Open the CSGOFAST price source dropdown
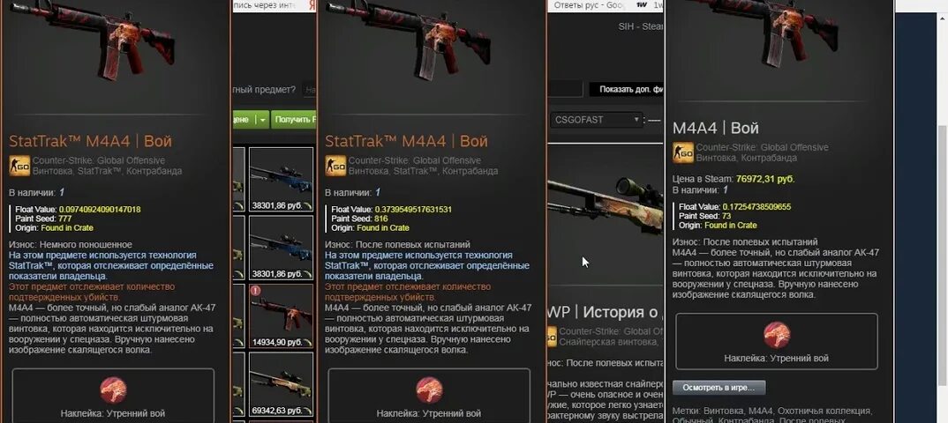948x423 pixels. tap(596, 120)
